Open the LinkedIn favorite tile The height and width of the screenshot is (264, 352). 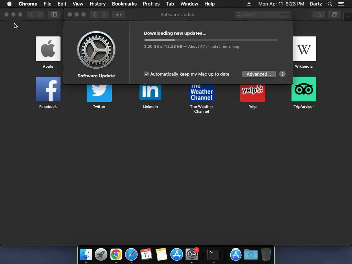(150, 92)
